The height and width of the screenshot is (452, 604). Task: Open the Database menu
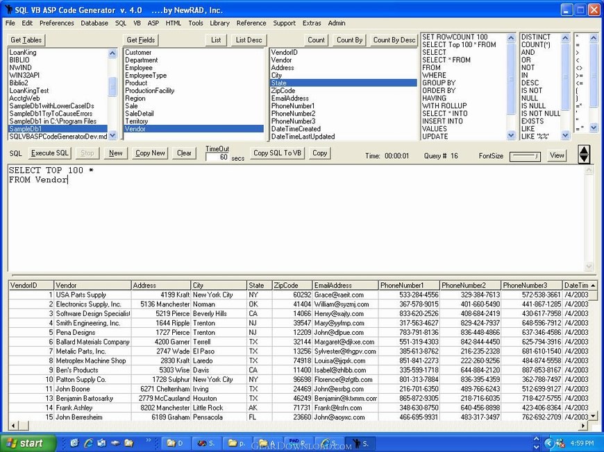point(94,23)
